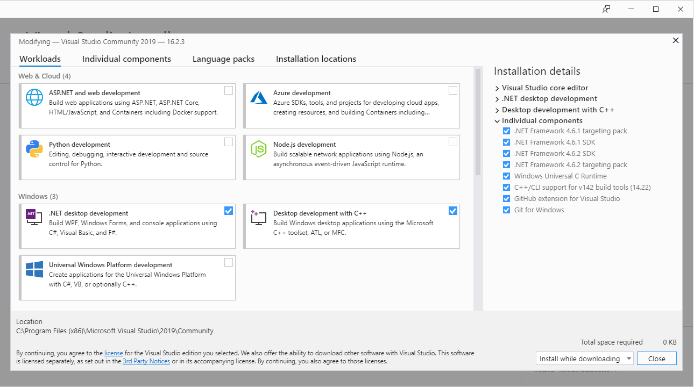Check the Node.js development workload
The height and width of the screenshot is (387, 694).
coord(453,142)
